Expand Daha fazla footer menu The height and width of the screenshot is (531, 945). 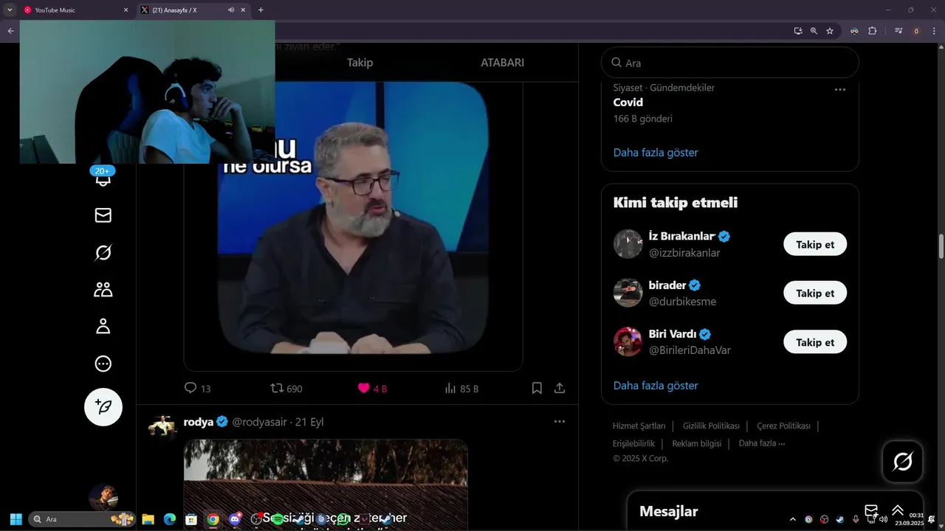762,443
